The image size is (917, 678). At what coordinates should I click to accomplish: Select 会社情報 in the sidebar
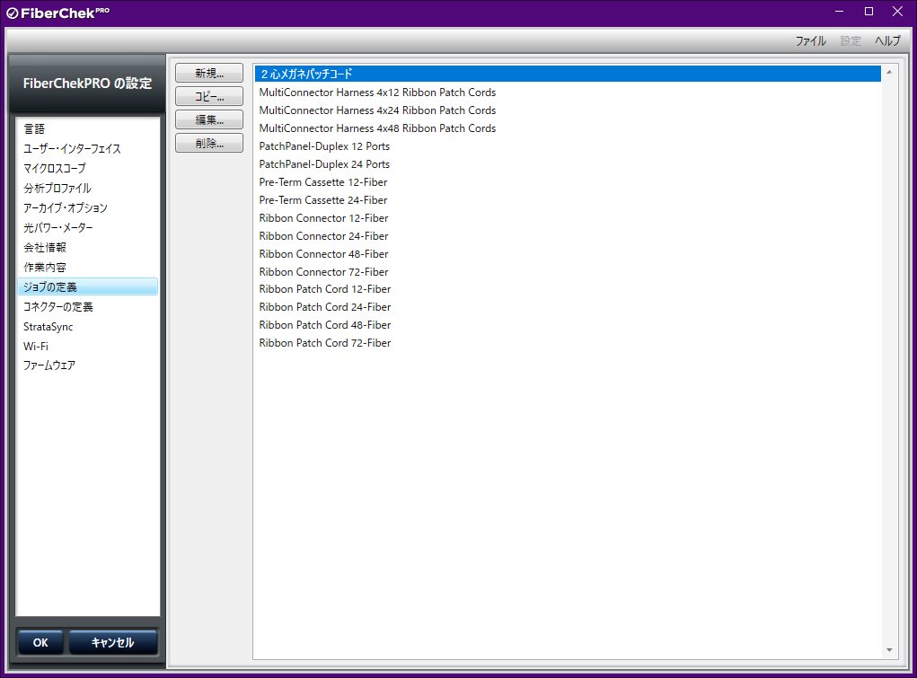tap(88, 248)
